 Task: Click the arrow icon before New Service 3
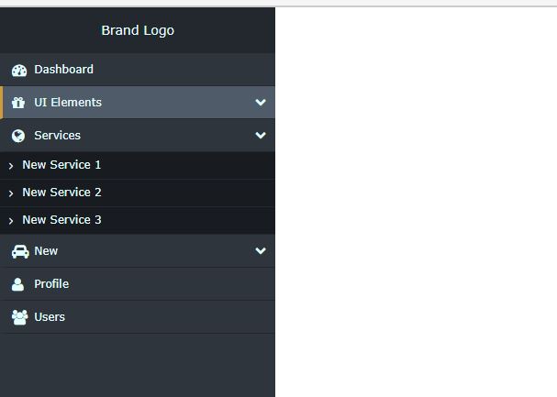coord(11,221)
